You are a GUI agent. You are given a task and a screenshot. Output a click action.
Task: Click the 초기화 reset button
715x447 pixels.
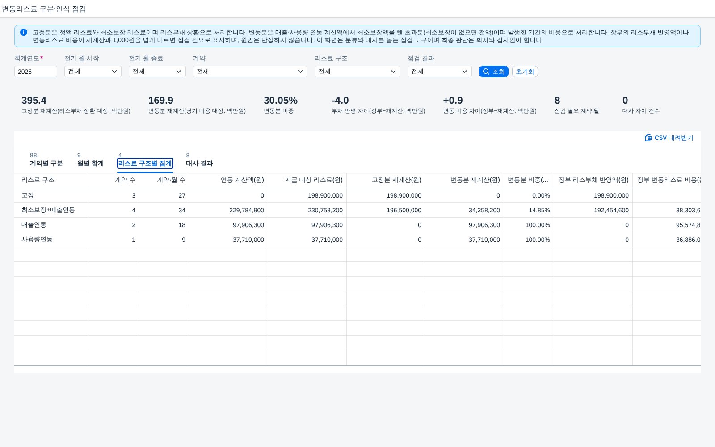point(525,72)
